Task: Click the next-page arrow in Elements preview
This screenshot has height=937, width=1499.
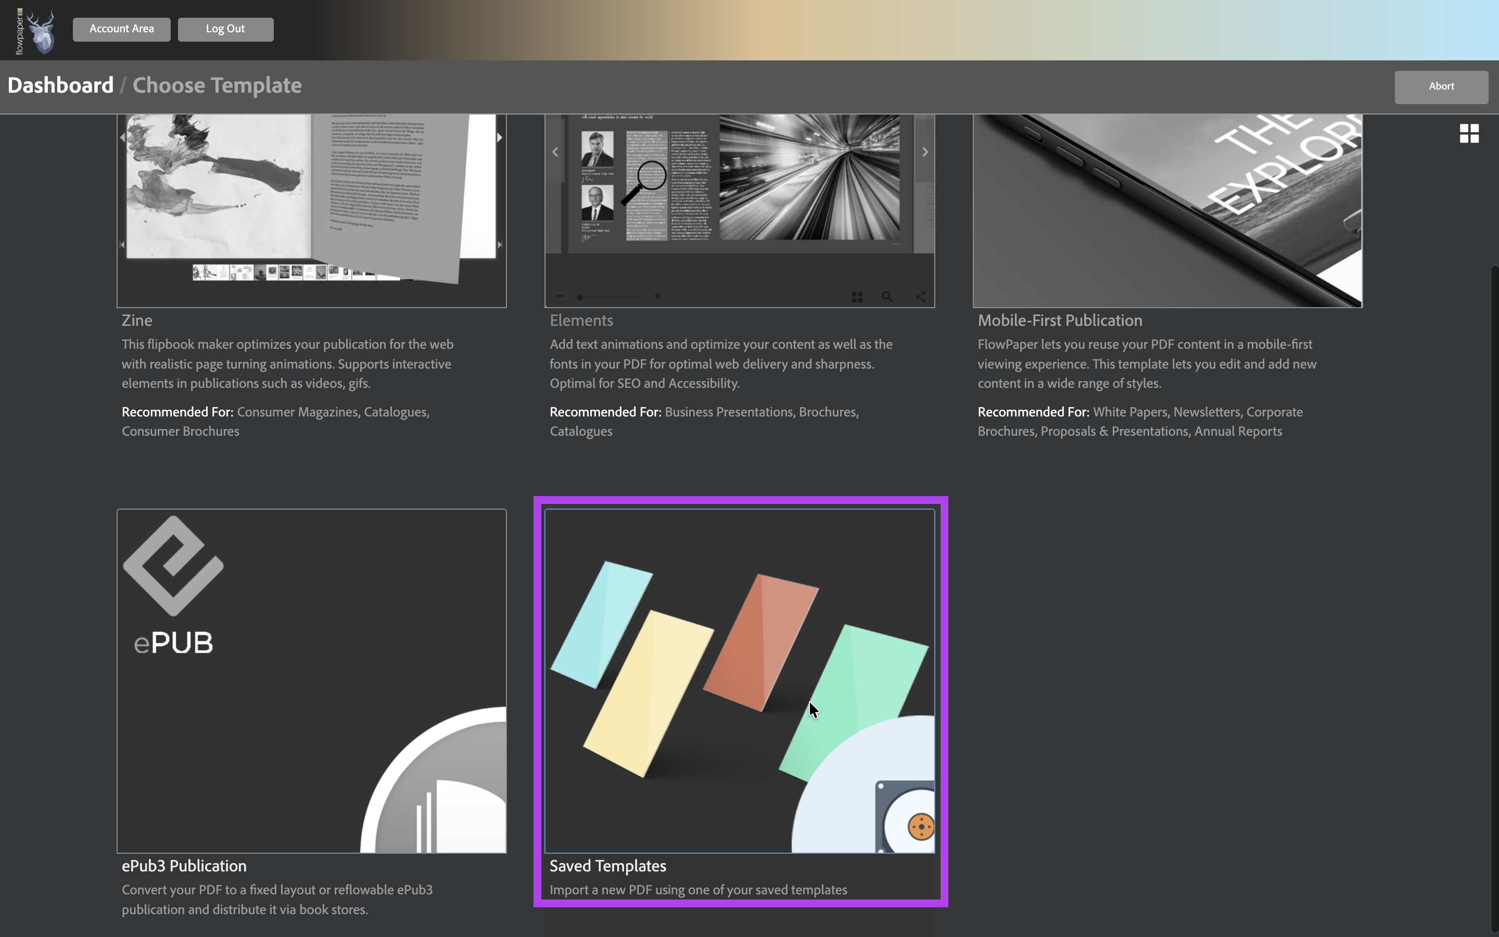Action: pos(925,152)
